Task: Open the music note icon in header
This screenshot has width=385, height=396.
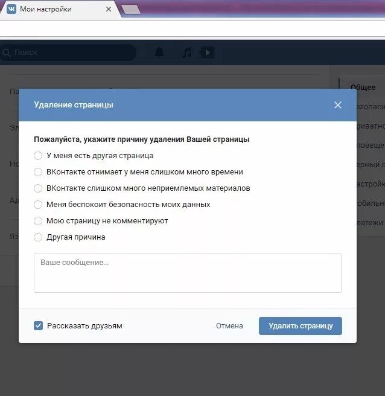Action: pyautogui.click(x=187, y=53)
